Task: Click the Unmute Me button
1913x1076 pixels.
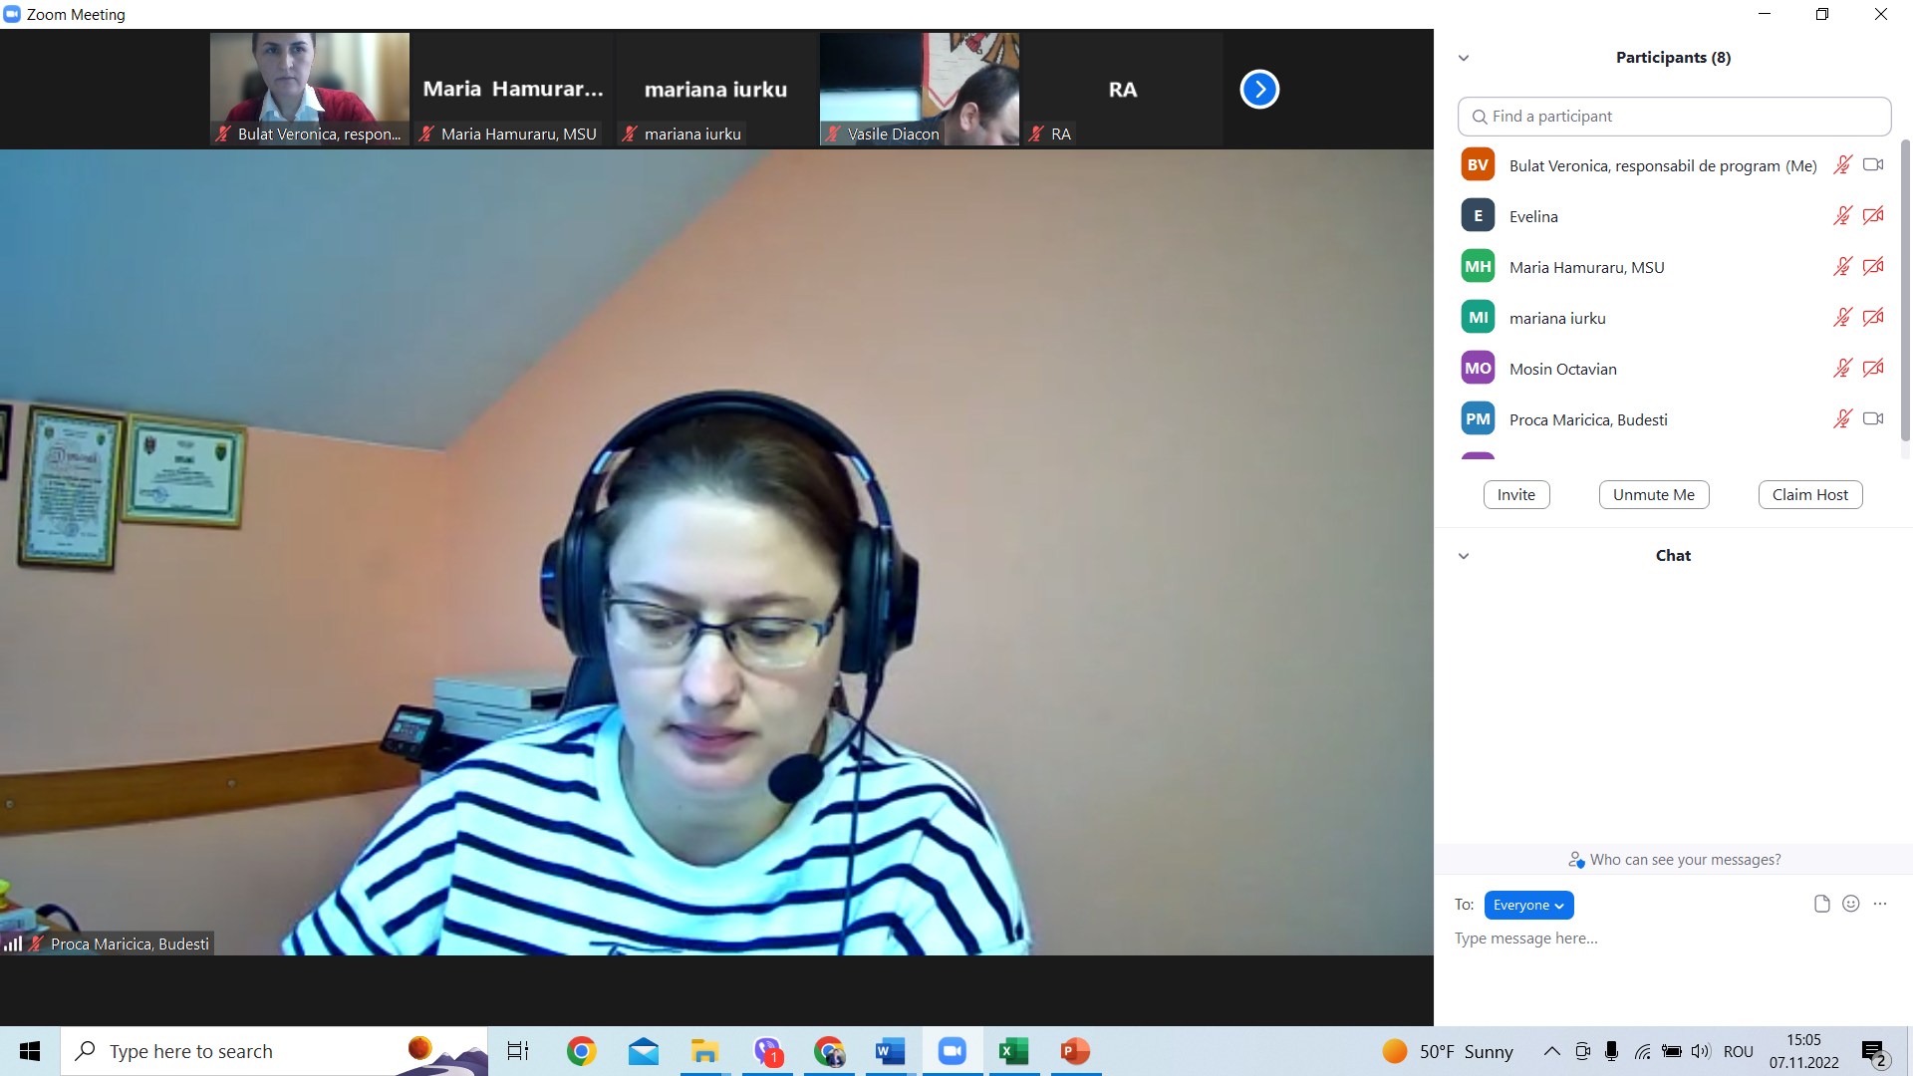Action: point(1653,495)
